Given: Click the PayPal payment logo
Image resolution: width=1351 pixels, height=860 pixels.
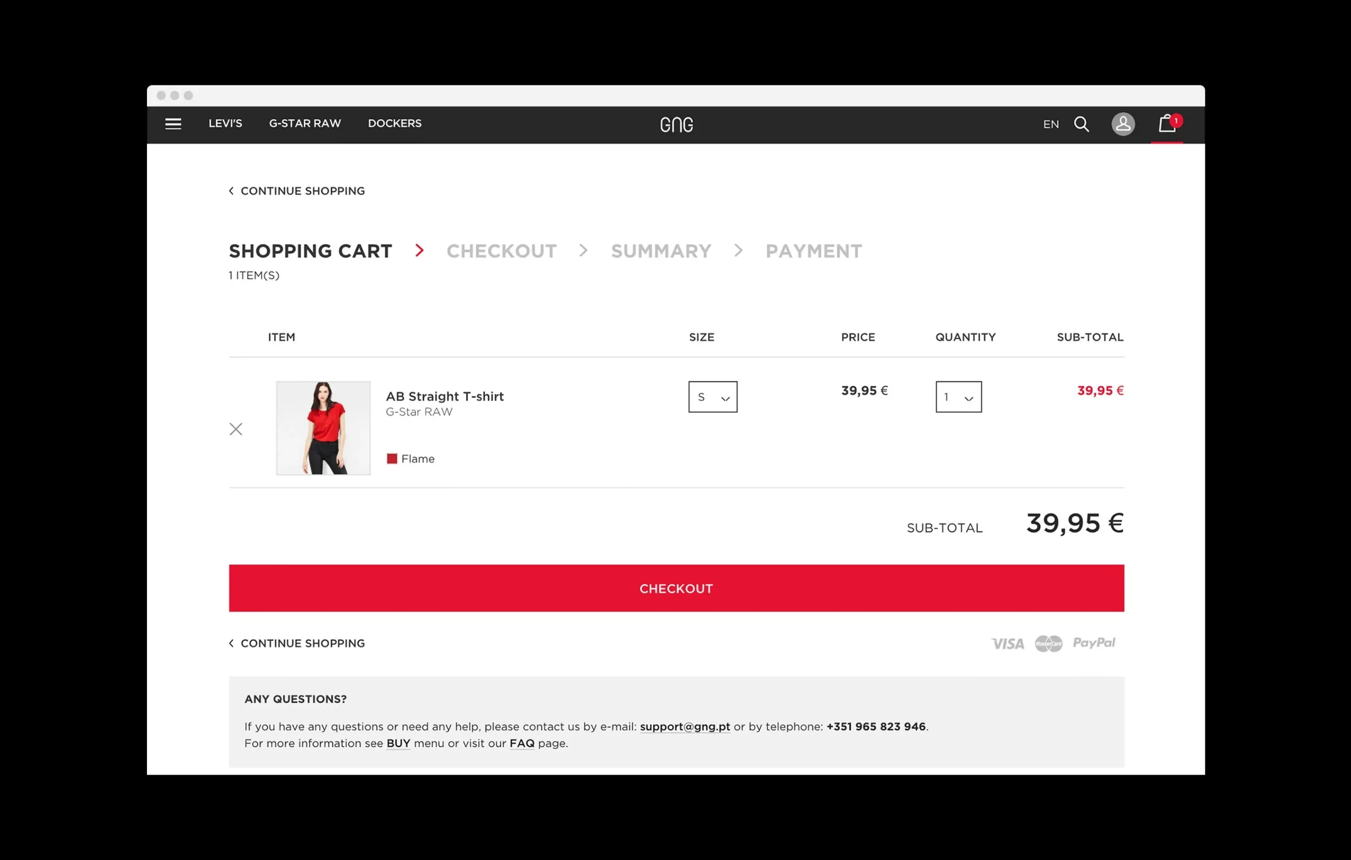Looking at the screenshot, I should point(1093,643).
